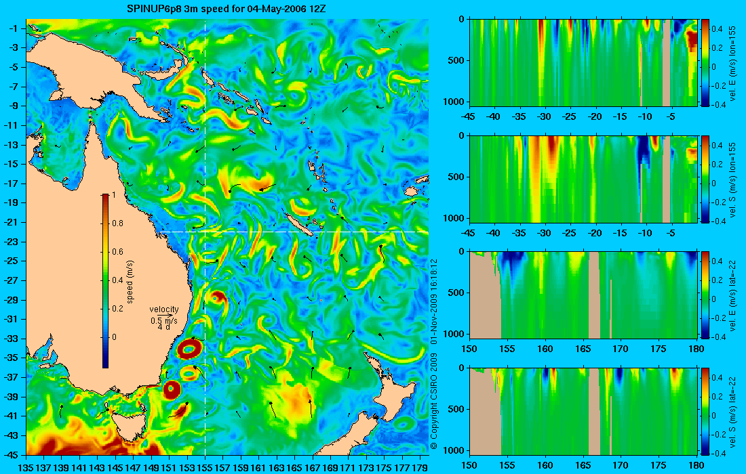Click the '0.8' tick on the speed color bar
Viewport: 746px width, 474px height.
[x=117, y=223]
